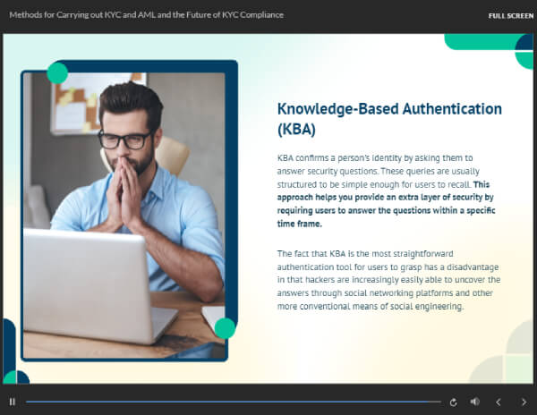
Task: Go to the previous slide arrow
Action: tap(499, 402)
